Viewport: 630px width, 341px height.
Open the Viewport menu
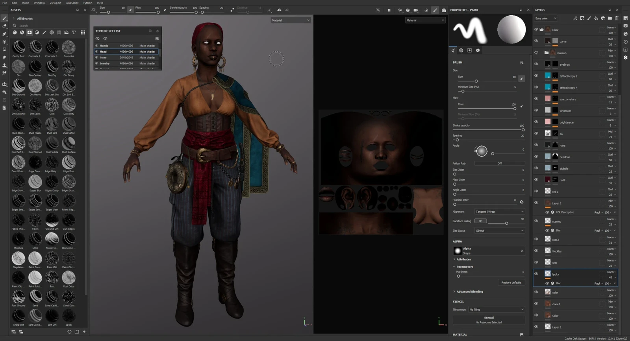55,3
